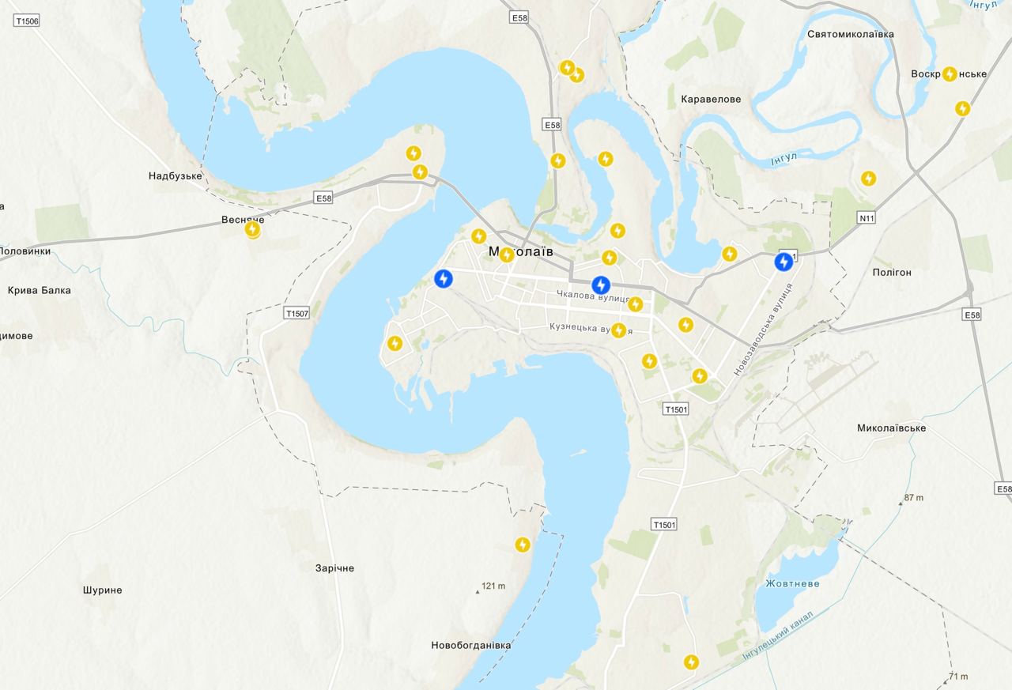Click the Зарічне place label
Viewport: 1012px width, 690px height.
click(x=335, y=567)
